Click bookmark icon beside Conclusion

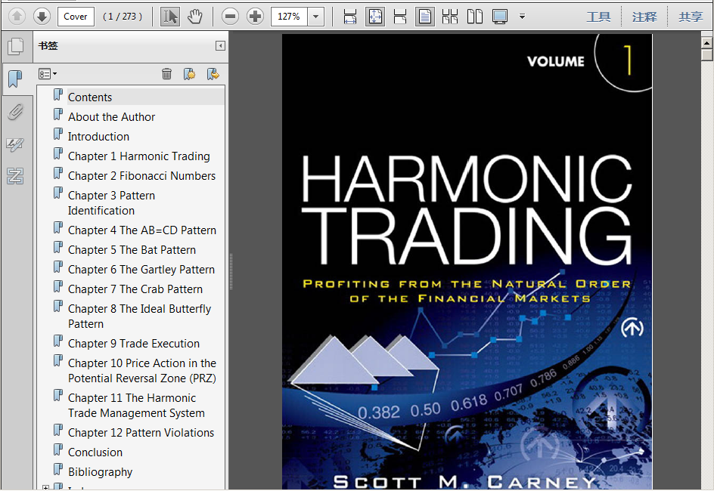(57, 449)
